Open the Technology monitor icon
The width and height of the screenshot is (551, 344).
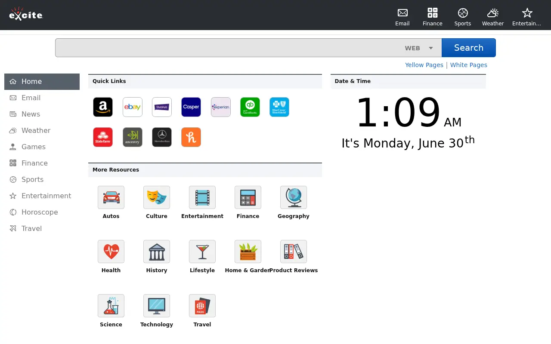tap(157, 306)
